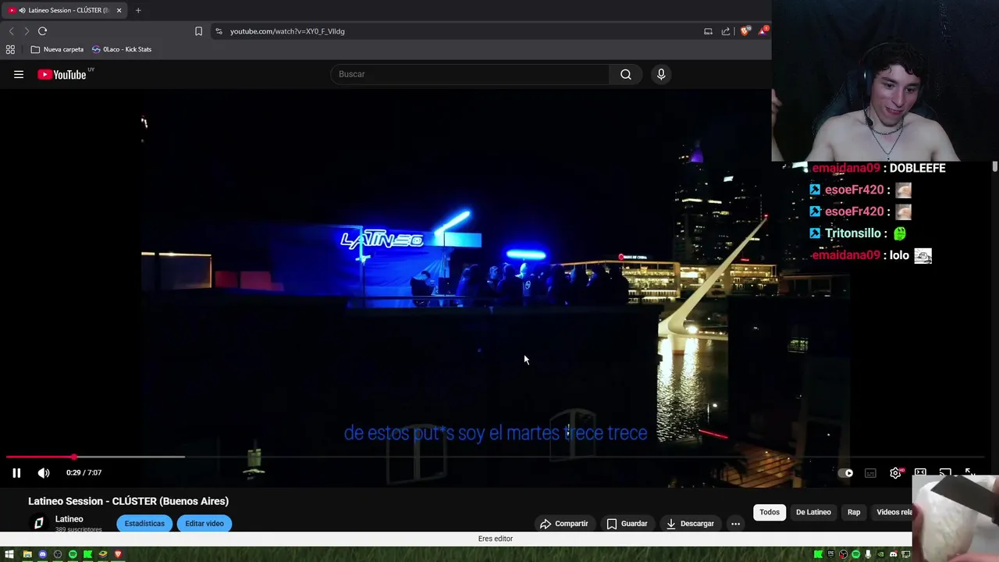Share the video with Compartir
This screenshot has height=562, width=999.
[564, 524]
